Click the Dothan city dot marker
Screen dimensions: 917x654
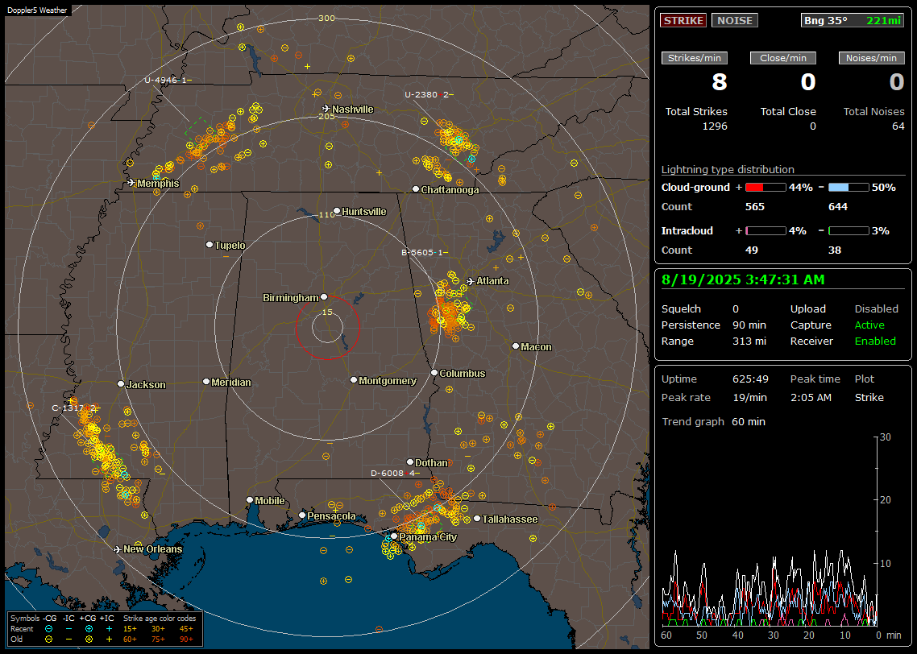point(410,462)
